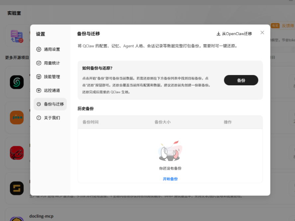Click the 备份大小 column header
The width and height of the screenshot is (295, 221).
point(162,122)
